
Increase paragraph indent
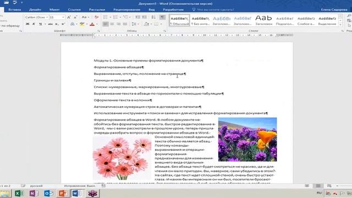click(144, 17)
